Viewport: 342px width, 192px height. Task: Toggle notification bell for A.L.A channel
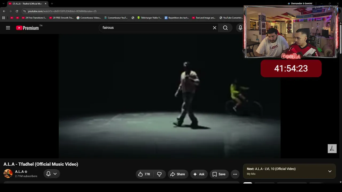click(x=52, y=174)
